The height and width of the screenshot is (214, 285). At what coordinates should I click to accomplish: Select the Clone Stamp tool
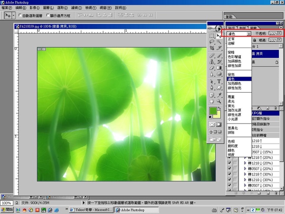tap(211, 62)
